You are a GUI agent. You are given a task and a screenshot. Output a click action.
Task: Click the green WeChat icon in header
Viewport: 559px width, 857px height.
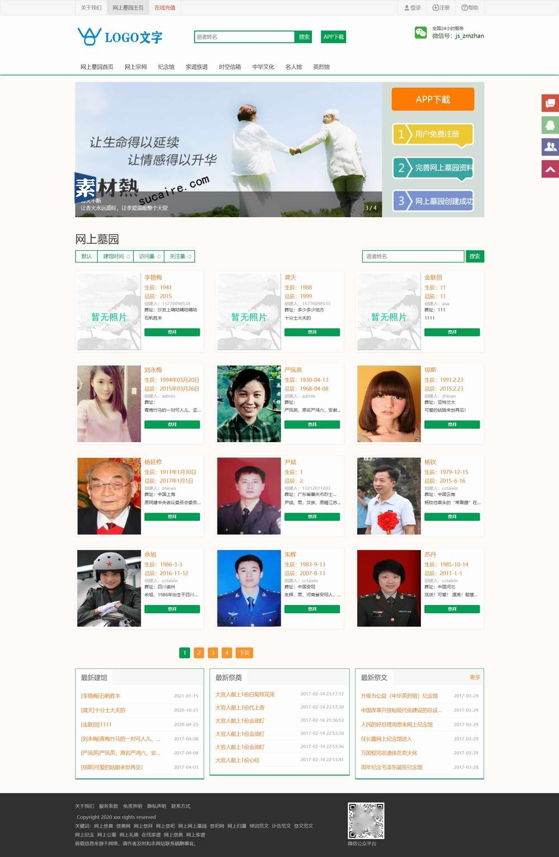pyautogui.click(x=420, y=33)
